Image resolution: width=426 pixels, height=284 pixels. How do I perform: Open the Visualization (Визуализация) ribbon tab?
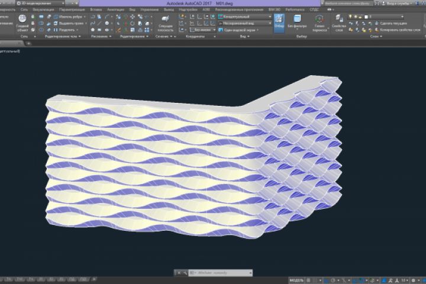pyautogui.click(x=42, y=10)
